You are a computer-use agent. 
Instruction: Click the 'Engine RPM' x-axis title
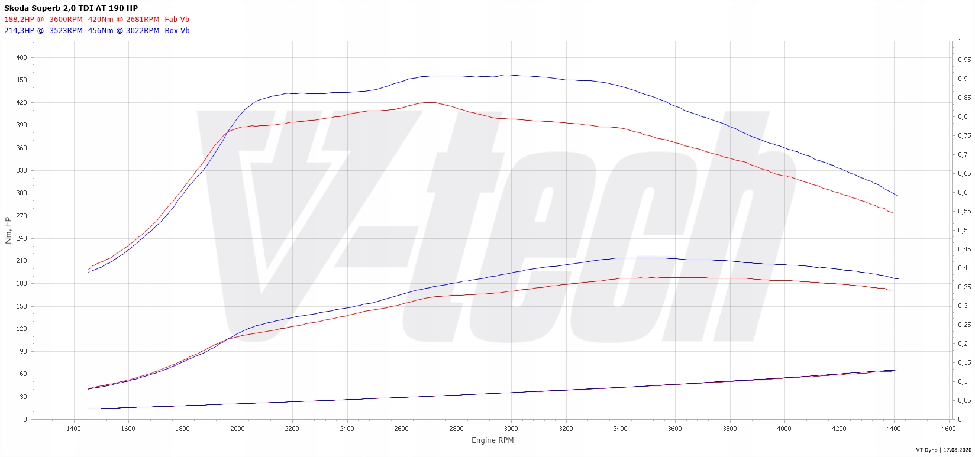492,440
